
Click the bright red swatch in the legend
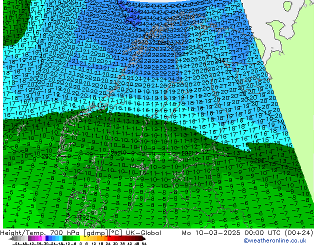(x=109, y=238)
